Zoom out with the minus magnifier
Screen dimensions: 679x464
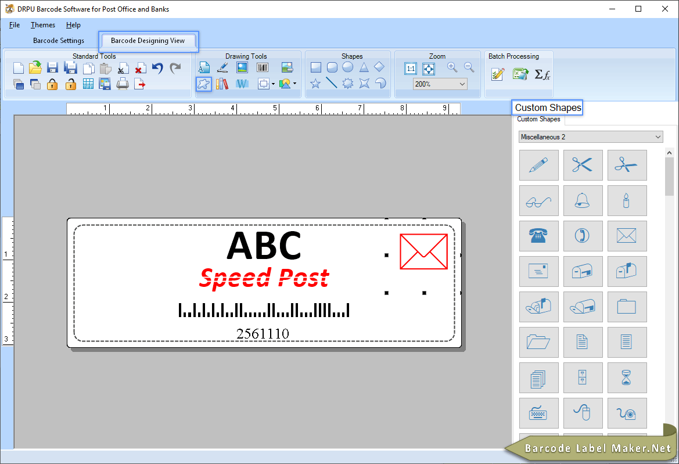click(469, 67)
